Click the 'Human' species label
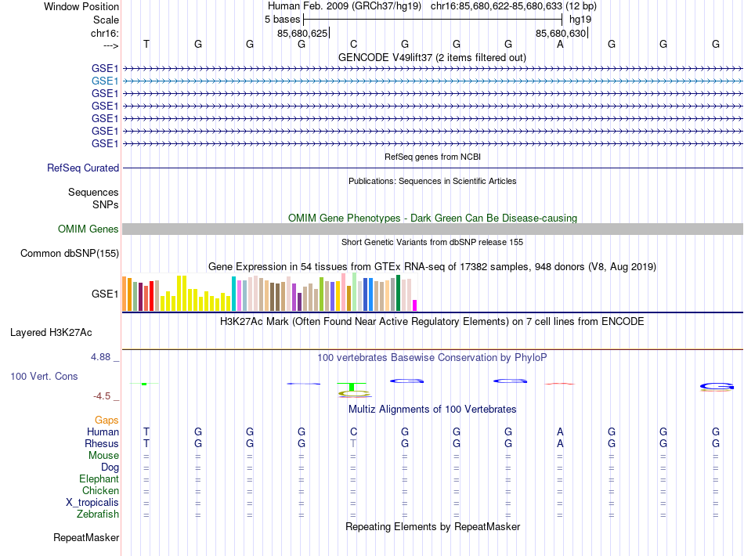 point(103,431)
